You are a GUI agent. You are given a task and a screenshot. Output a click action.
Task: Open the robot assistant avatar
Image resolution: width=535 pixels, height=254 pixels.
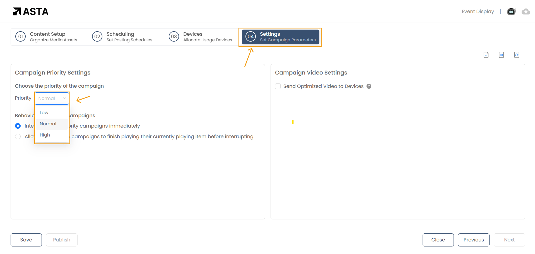pos(511,11)
